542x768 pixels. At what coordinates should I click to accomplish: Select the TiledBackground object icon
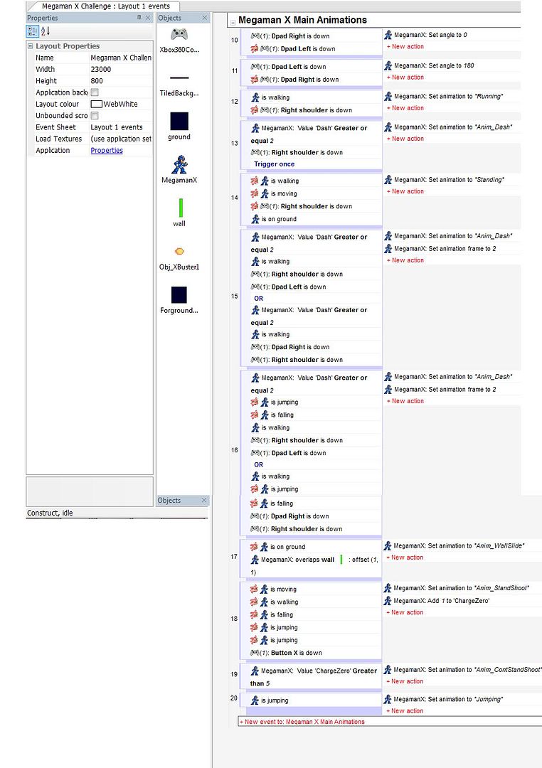pyautogui.click(x=179, y=78)
